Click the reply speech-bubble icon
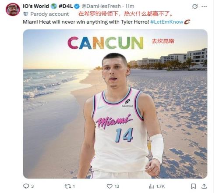 pos(26,186)
